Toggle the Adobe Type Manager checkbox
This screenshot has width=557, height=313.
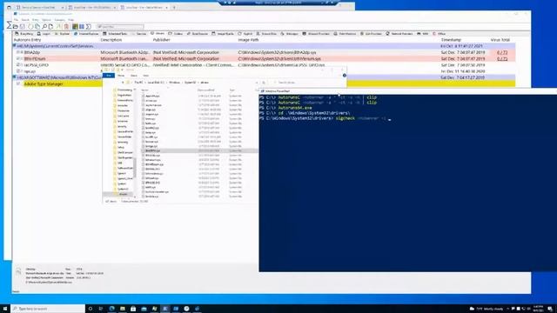coord(18,83)
